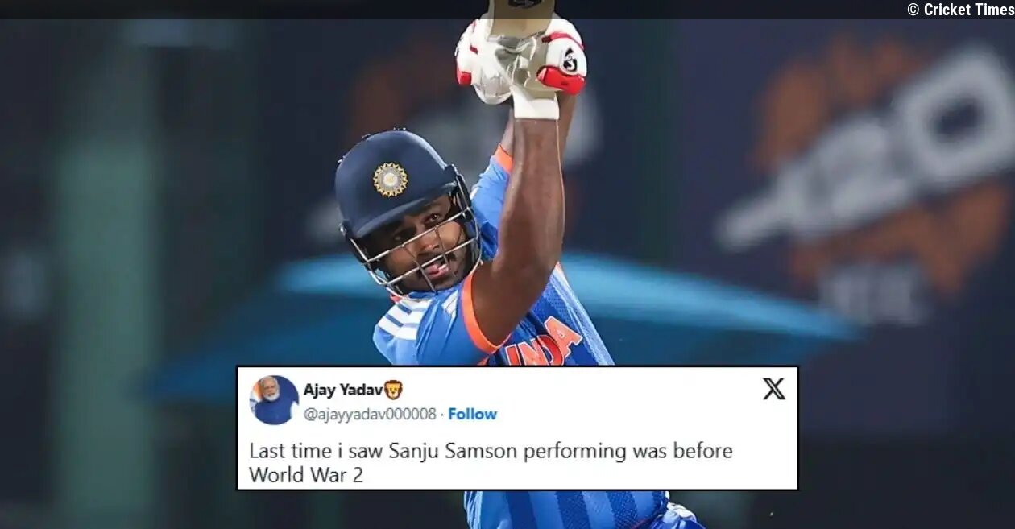
Task: Open Ajay Yadav's profile avatar
Action: pyautogui.click(x=274, y=400)
